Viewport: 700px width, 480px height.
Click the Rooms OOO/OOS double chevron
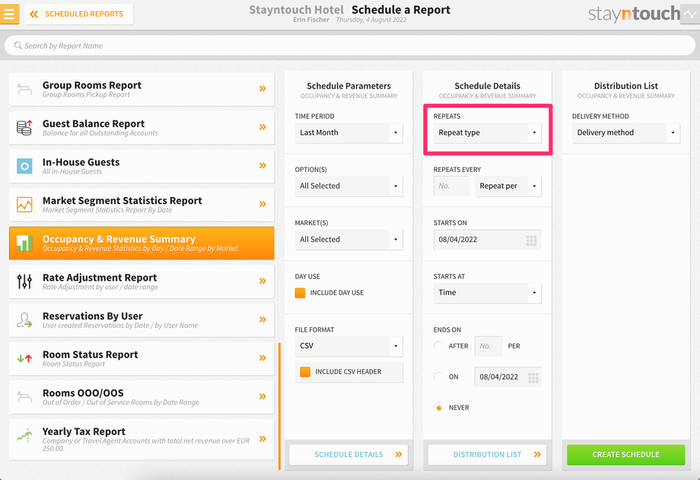pyautogui.click(x=262, y=396)
